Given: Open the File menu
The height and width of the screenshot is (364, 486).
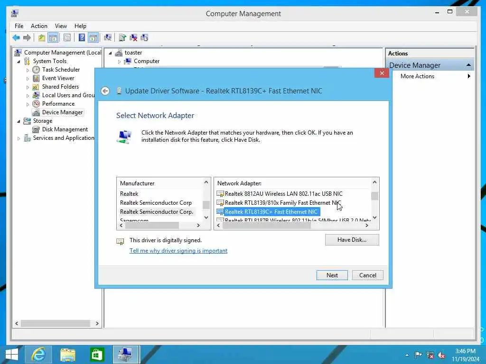Looking at the screenshot, I should (x=19, y=26).
